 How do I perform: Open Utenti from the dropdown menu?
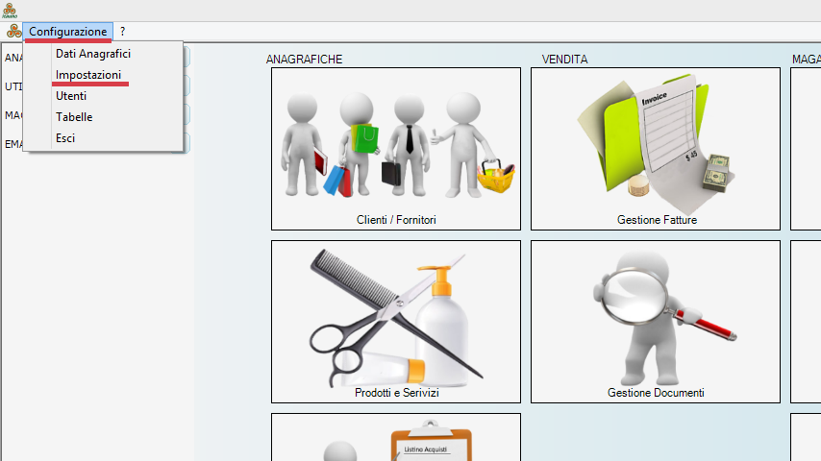point(71,96)
